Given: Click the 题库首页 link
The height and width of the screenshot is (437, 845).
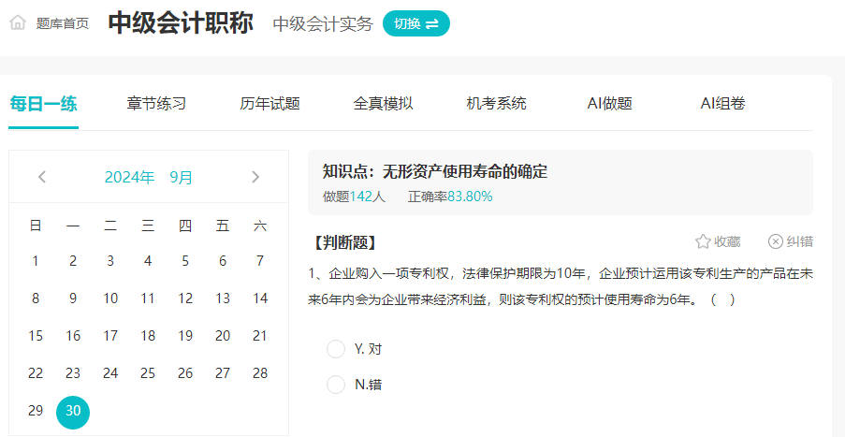Looking at the screenshot, I should 63,23.
